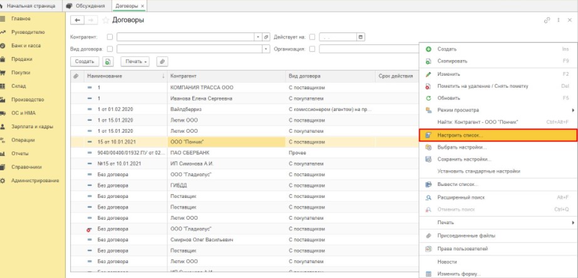This screenshot has height=278, width=578.
Task: Click the link icon at top right
Action: tap(547, 21)
